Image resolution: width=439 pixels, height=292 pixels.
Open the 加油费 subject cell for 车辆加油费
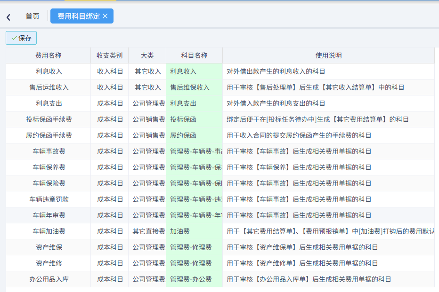pyautogui.click(x=195, y=231)
